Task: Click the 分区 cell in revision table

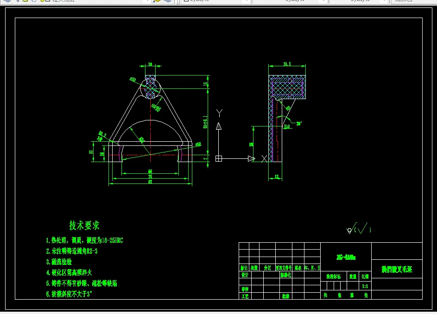Action: coord(267,268)
